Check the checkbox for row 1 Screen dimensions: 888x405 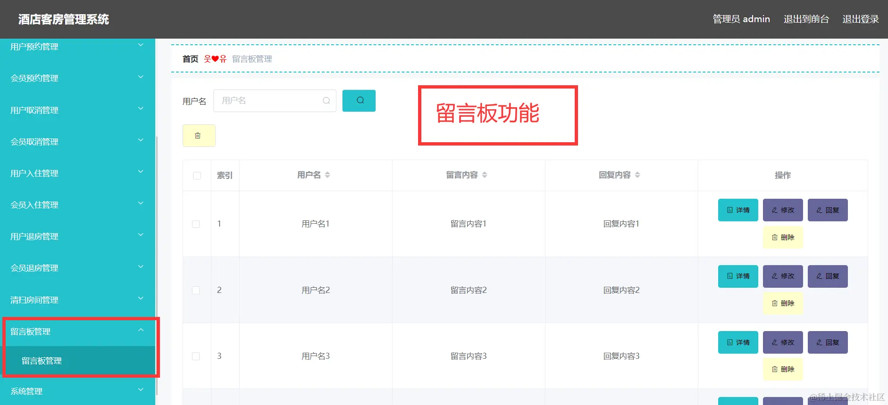coord(196,224)
